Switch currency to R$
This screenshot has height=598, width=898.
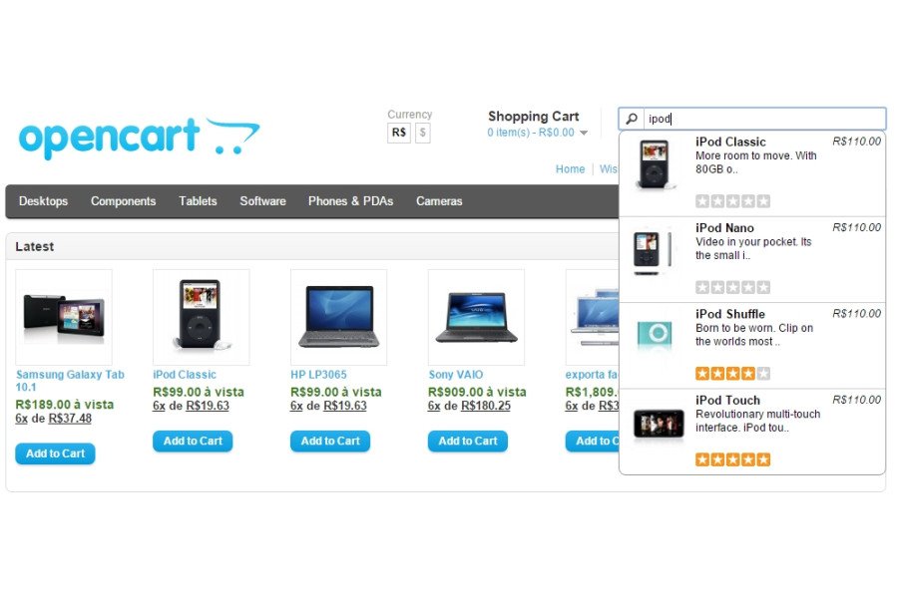[398, 133]
